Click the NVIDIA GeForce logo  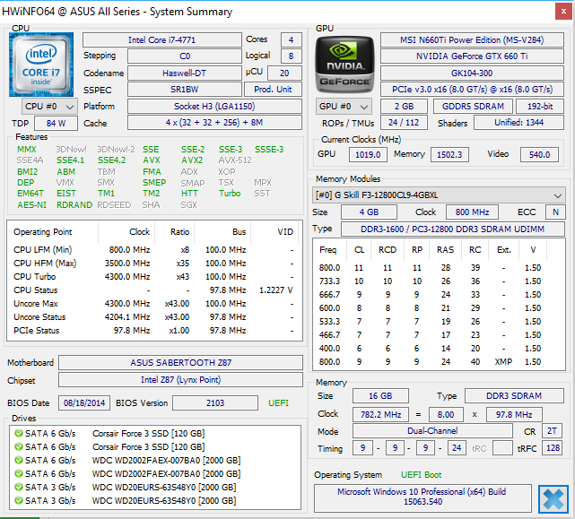pos(344,65)
